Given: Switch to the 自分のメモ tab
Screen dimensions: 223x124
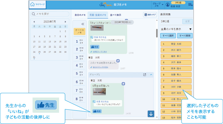Looking at the screenshot, I should 80,15.
